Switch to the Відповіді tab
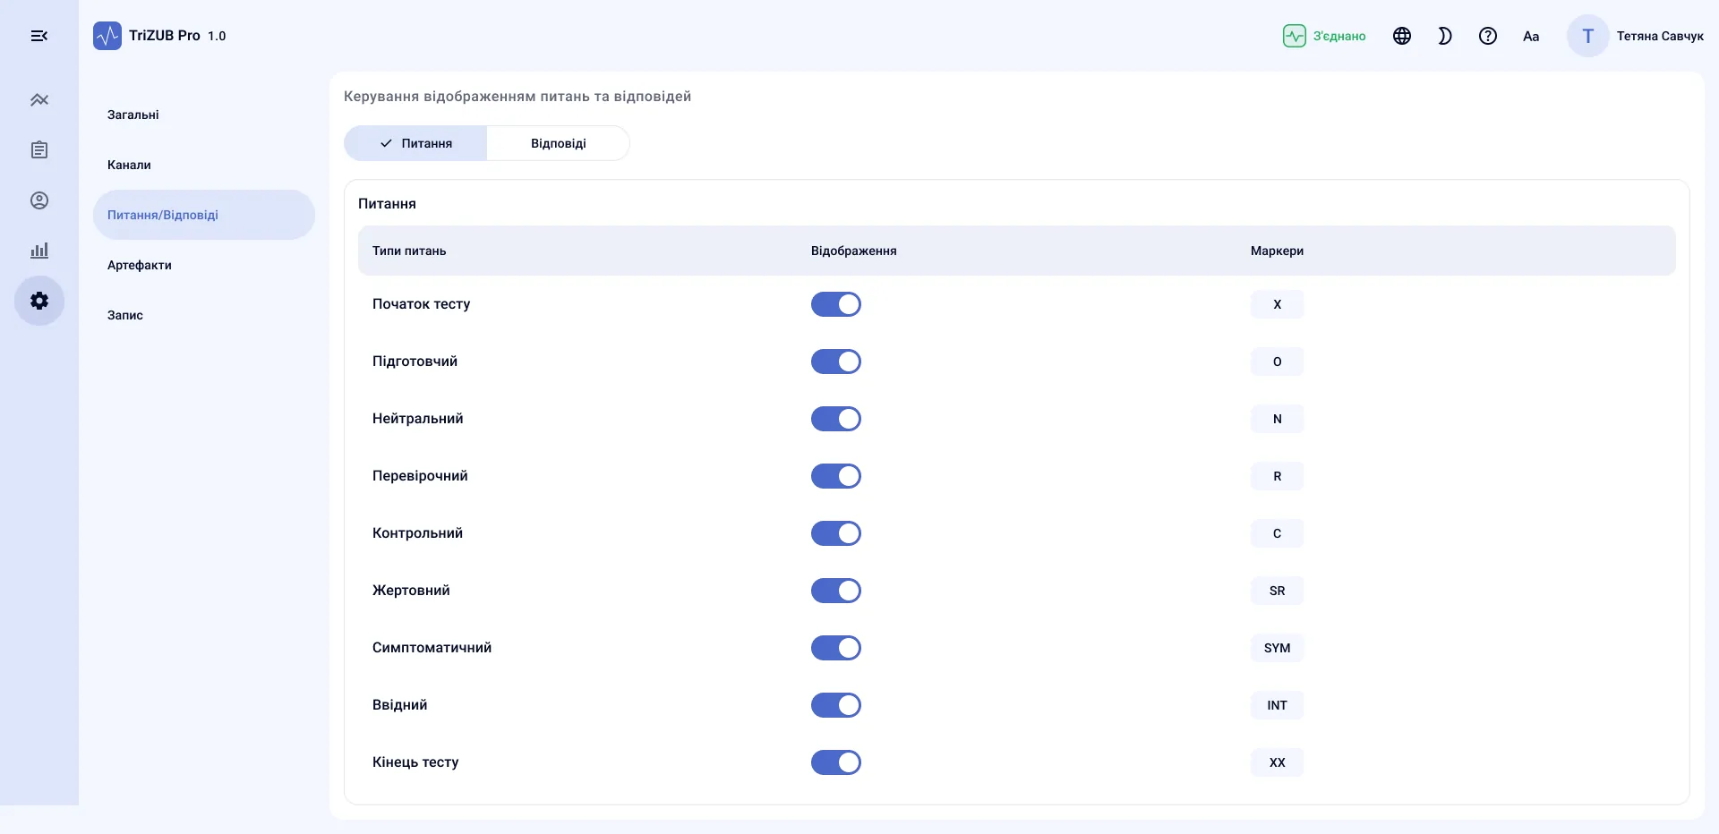The height and width of the screenshot is (834, 1719). click(x=558, y=143)
